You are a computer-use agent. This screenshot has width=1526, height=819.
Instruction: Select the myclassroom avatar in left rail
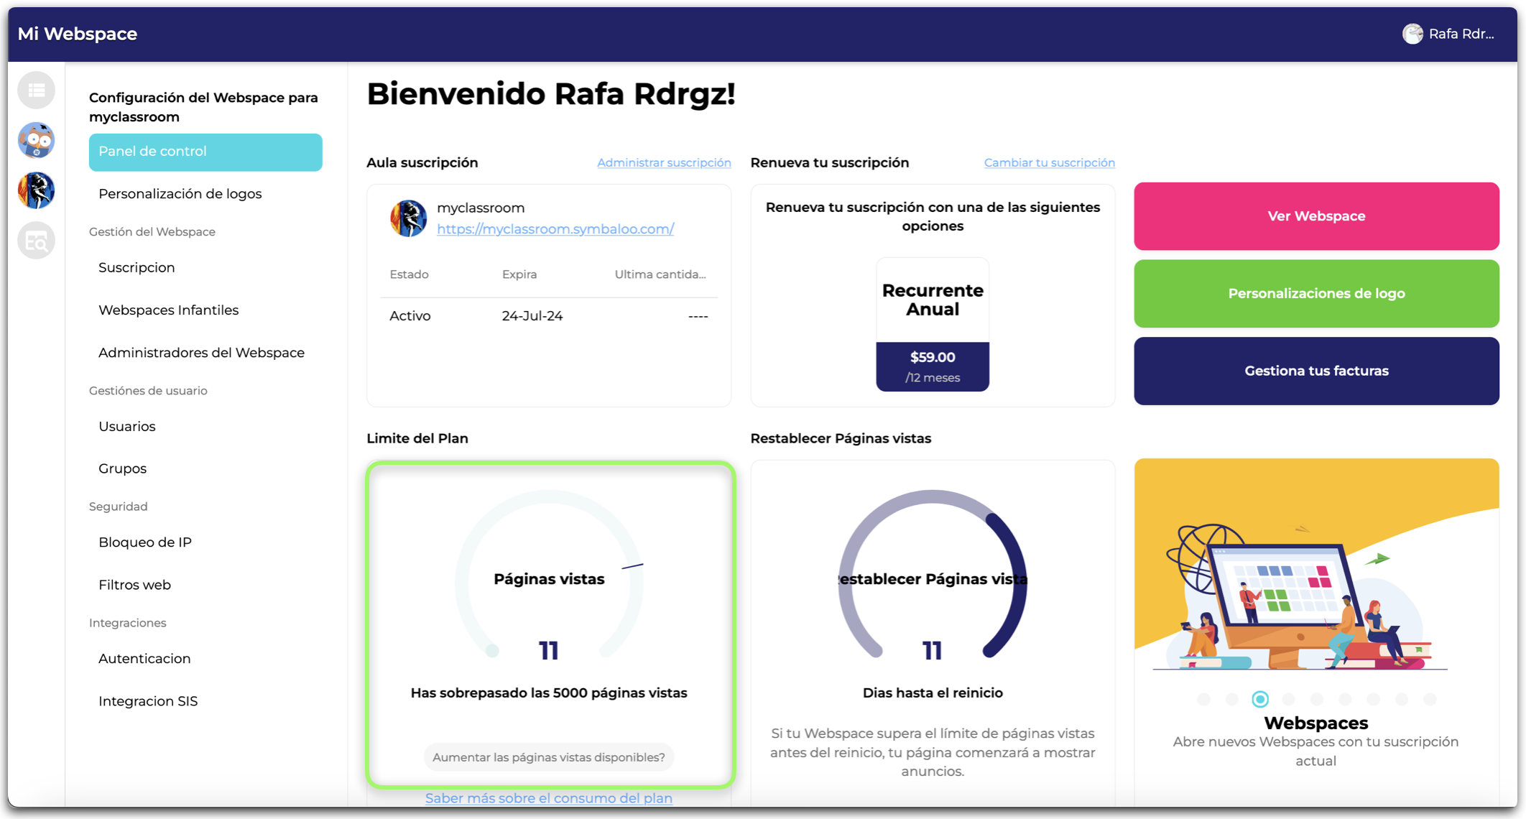click(37, 190)
